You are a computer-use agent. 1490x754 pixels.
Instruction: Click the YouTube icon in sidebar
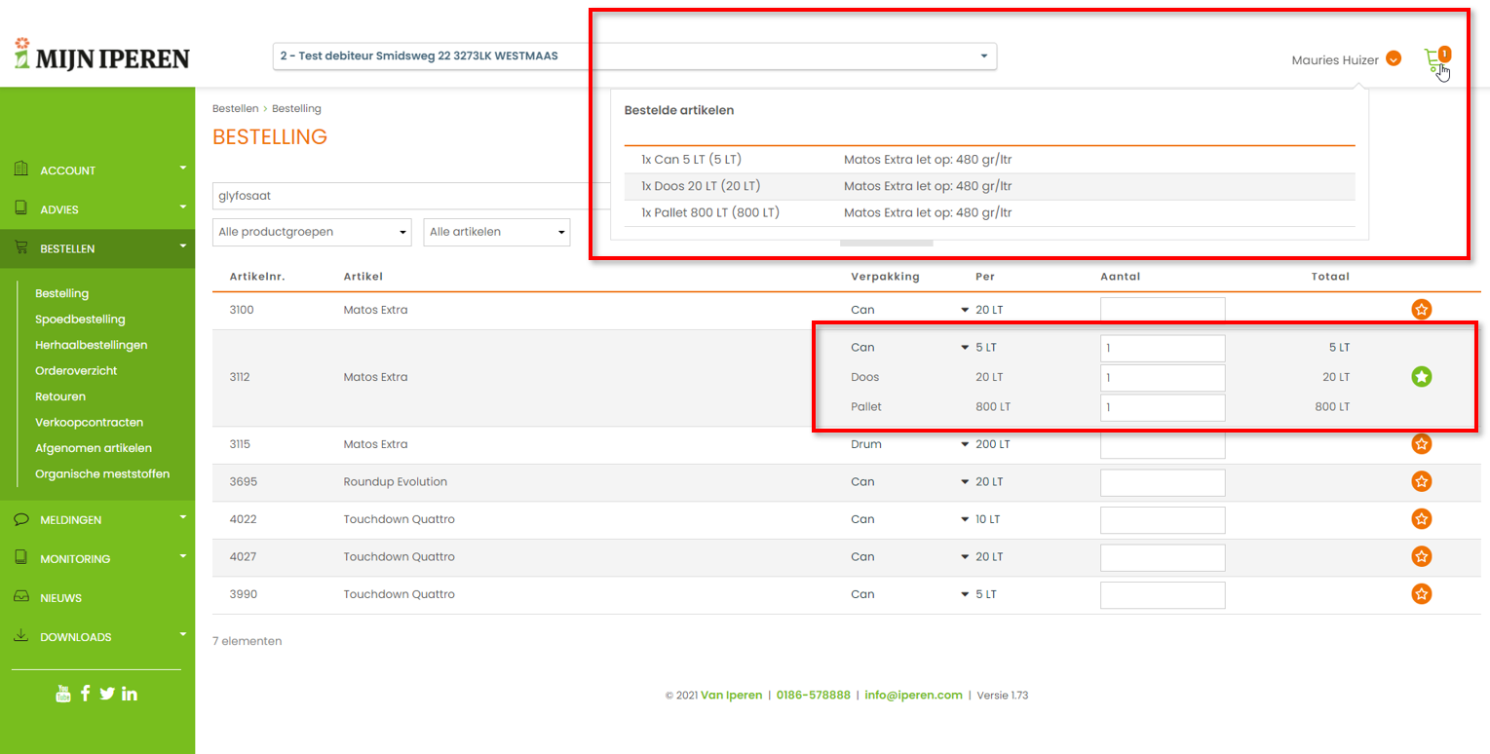[63, 694]
